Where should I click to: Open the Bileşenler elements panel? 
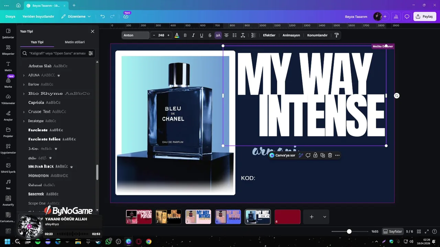pos(8,50)
